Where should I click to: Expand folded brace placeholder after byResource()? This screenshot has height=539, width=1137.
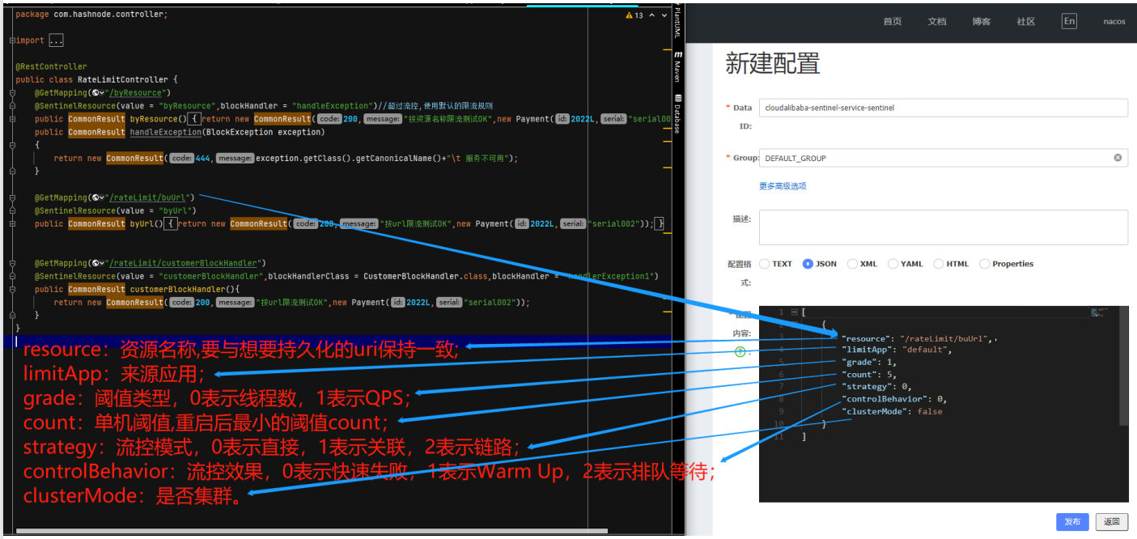click(194, 119)
